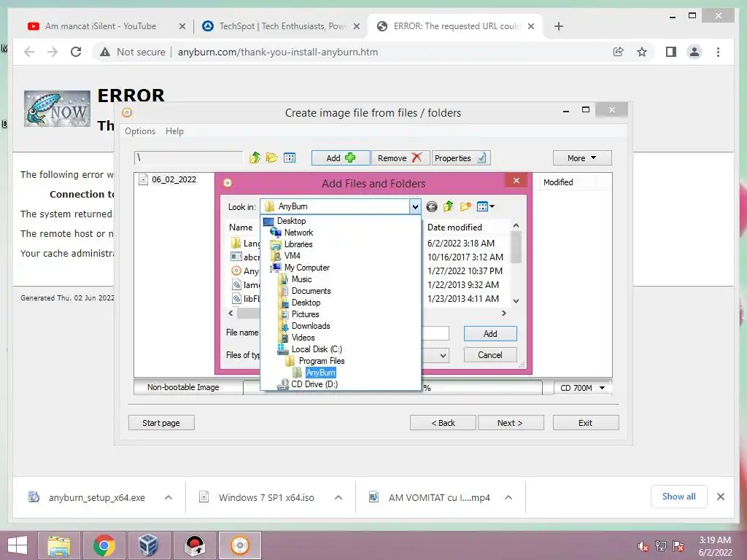Click the Add button in file dialog
Viewport: 747px width, 560px height.
point(490,334)
